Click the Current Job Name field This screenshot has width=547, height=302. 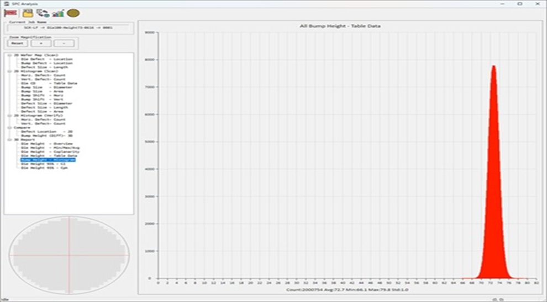69,28
